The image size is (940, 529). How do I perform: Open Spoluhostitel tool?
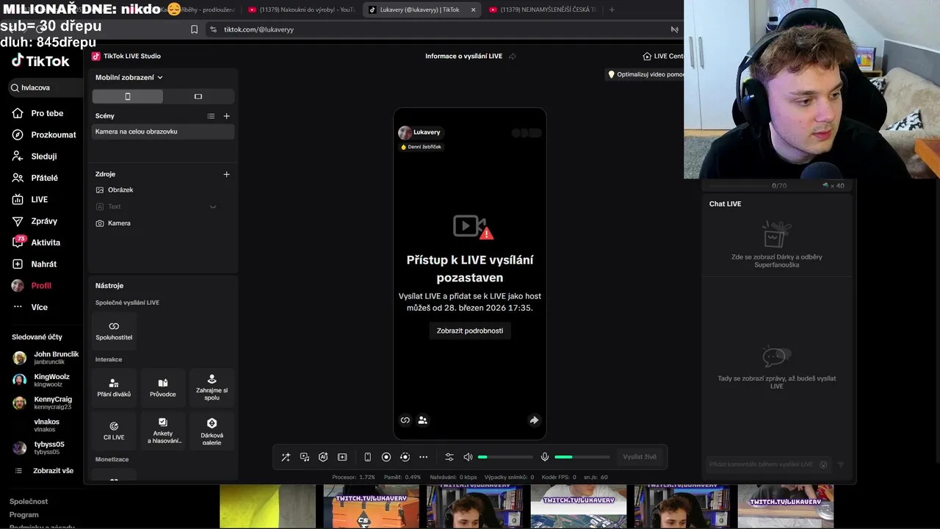point(114,331)
